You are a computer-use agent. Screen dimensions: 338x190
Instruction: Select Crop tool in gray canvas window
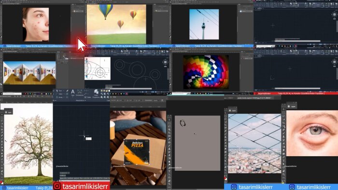[x=169, y=133]
